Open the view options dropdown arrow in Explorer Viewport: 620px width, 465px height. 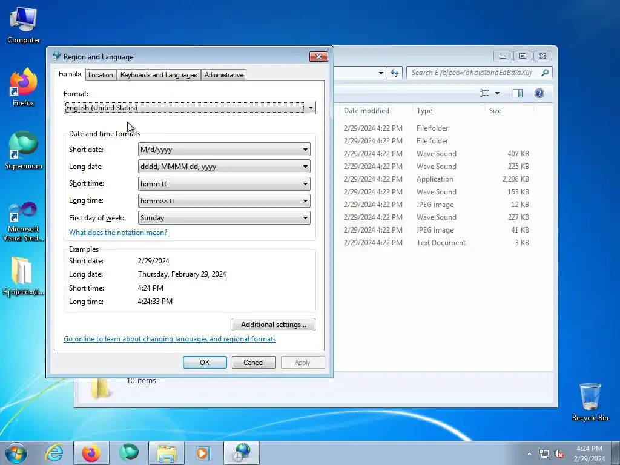498,93
